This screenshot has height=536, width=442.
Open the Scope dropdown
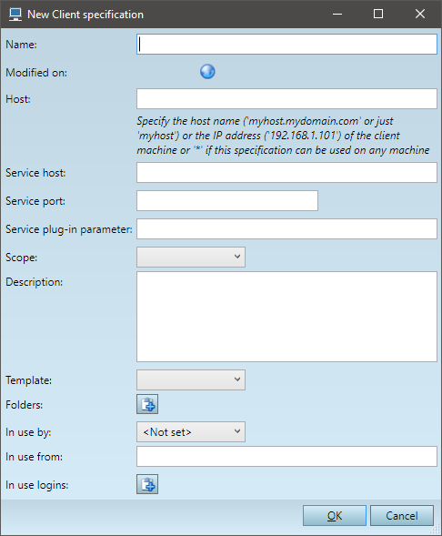(x=191, y=257)
